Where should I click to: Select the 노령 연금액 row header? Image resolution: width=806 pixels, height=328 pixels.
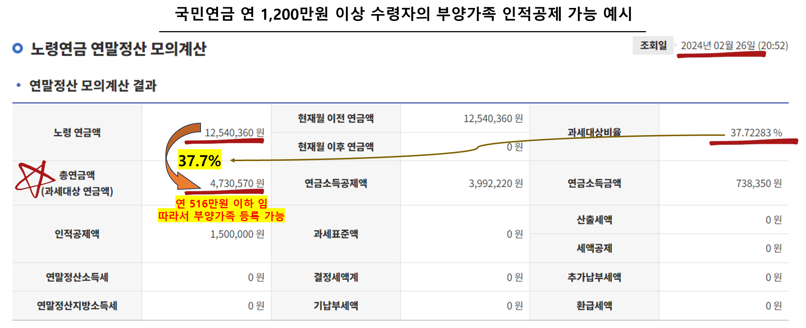click(77, 133)
